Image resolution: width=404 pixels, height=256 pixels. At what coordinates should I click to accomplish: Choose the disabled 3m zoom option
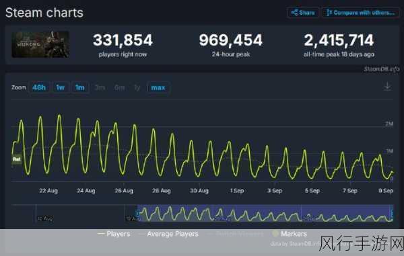(100, 87)
